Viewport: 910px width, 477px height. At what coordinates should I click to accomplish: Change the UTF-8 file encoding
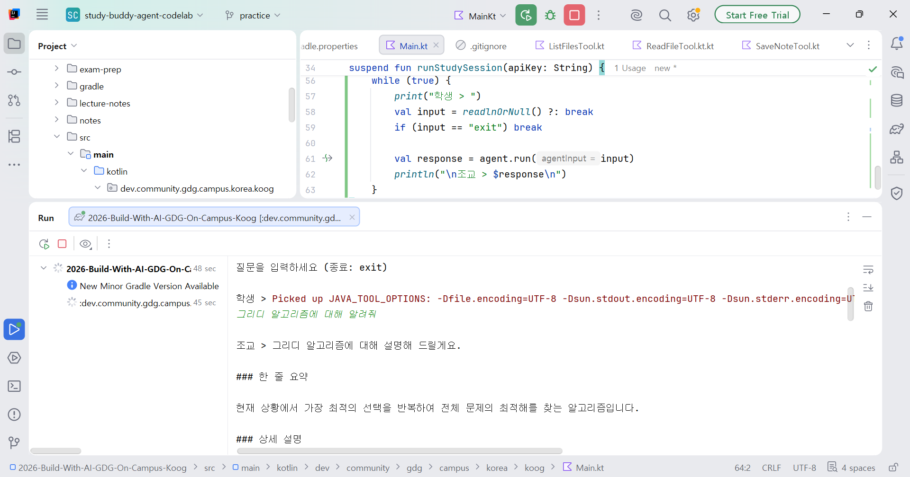[804, 468]
